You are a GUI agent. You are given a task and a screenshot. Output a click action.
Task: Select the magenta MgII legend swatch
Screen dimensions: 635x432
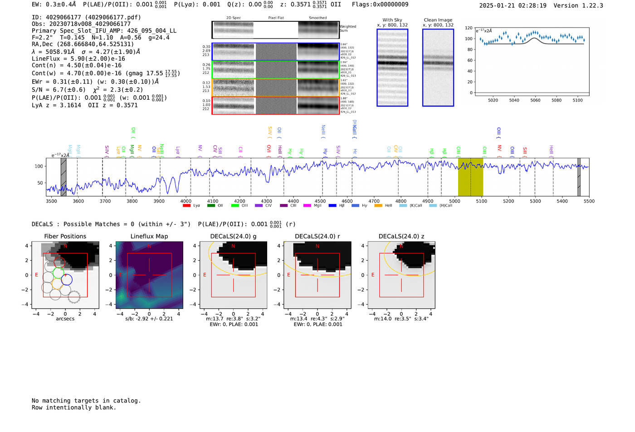click(x=307, y=206)
